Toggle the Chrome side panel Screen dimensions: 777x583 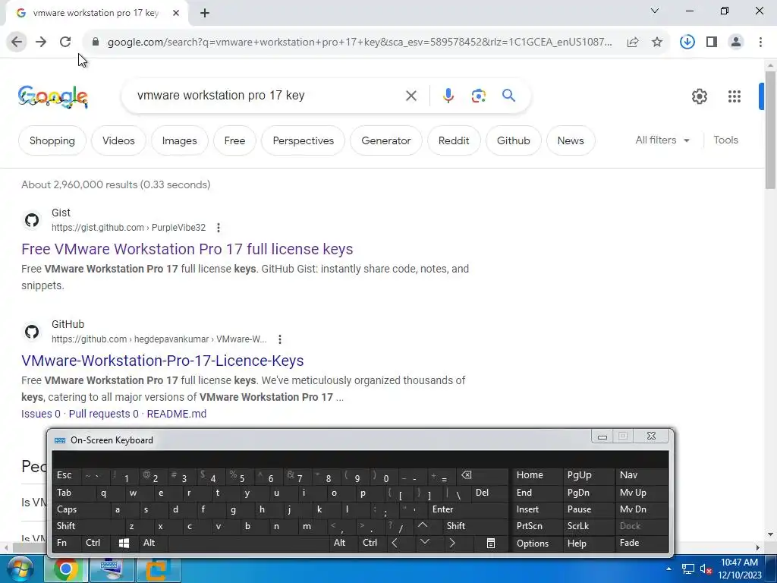(x=712, y=43)
